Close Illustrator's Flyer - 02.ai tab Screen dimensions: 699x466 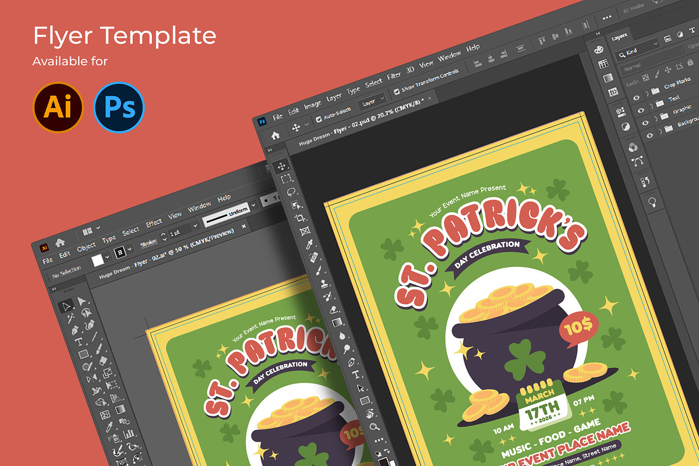tap(243, 226)
